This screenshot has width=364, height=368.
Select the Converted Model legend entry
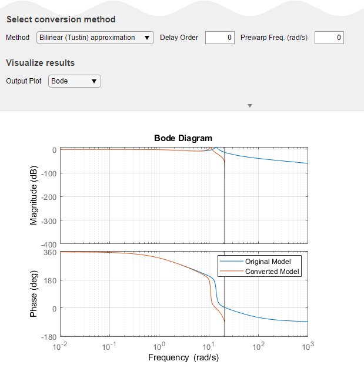click(x=272, y=272)
